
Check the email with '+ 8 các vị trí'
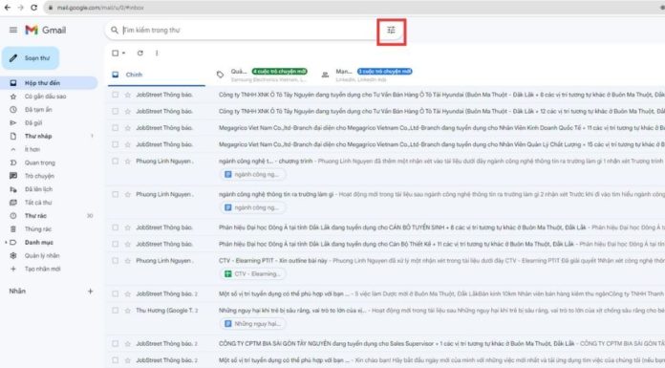click(x=115, y=95)
